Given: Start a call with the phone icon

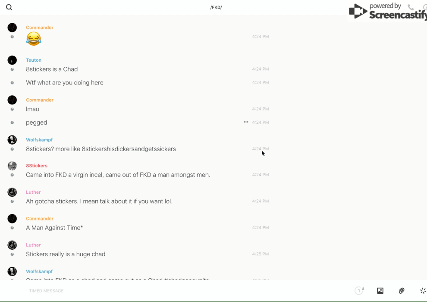Looking at the screenshot, I should pyautogui.click(x=411, y=7).
